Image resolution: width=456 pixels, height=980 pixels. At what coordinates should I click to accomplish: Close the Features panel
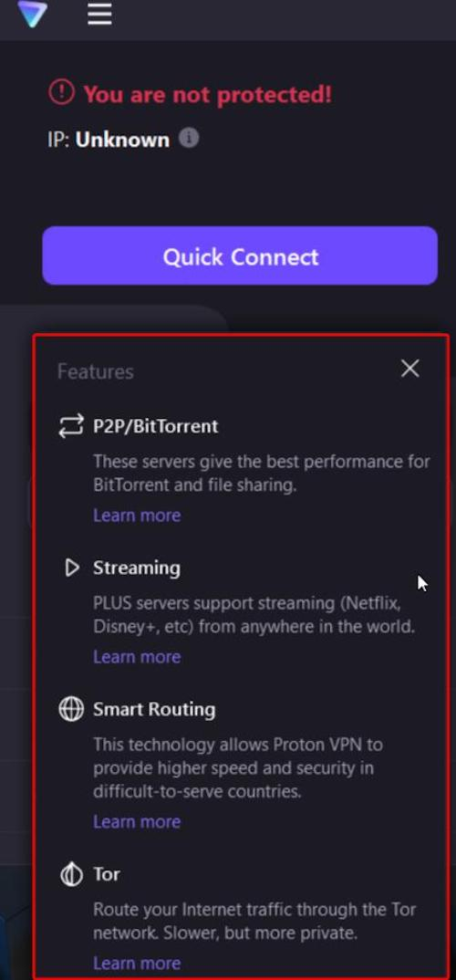409,369
